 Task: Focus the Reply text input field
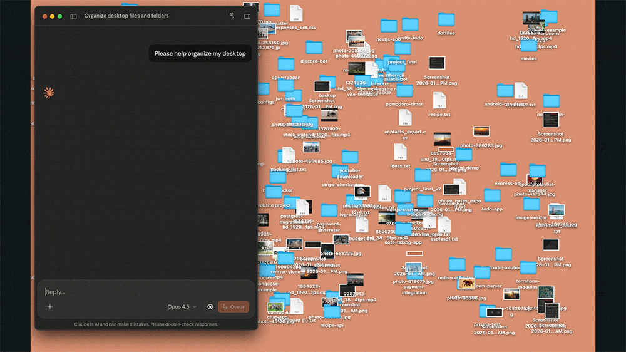[144, 292]
